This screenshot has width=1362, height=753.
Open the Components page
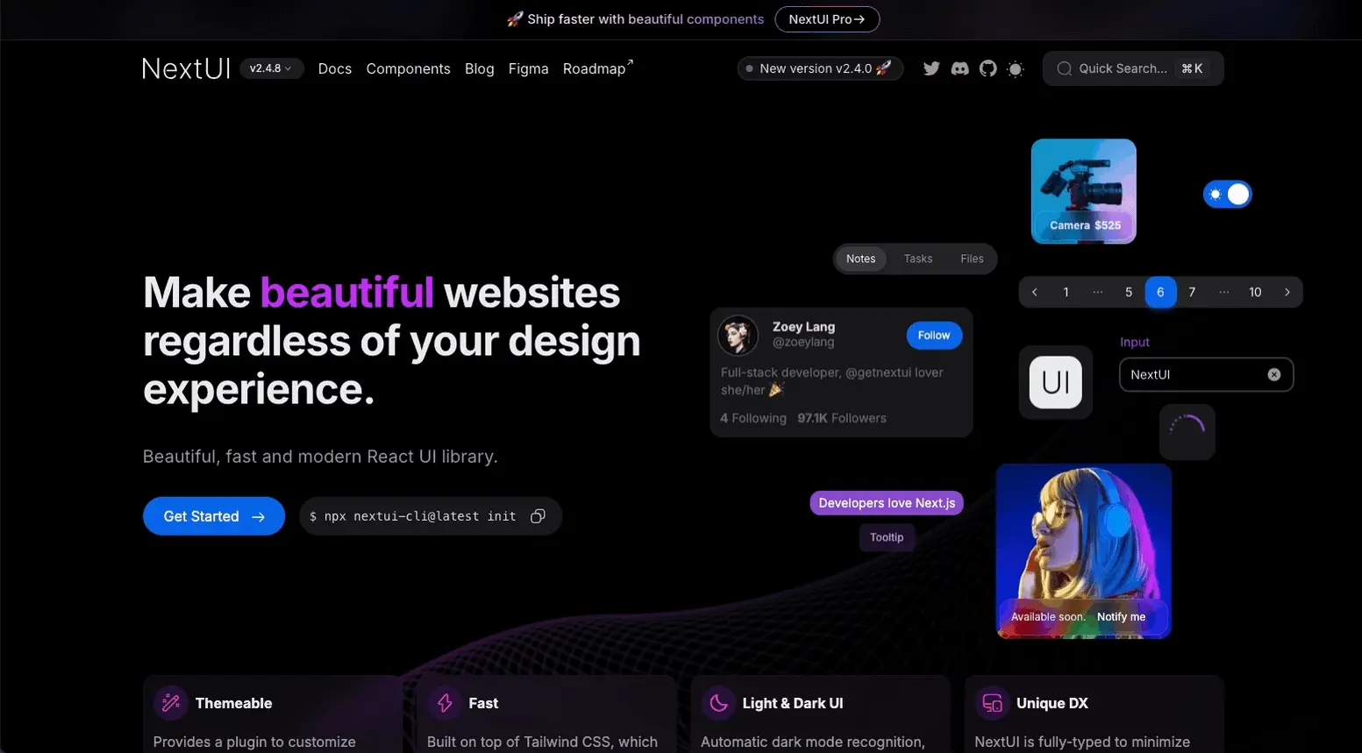(x=409, y=68)
